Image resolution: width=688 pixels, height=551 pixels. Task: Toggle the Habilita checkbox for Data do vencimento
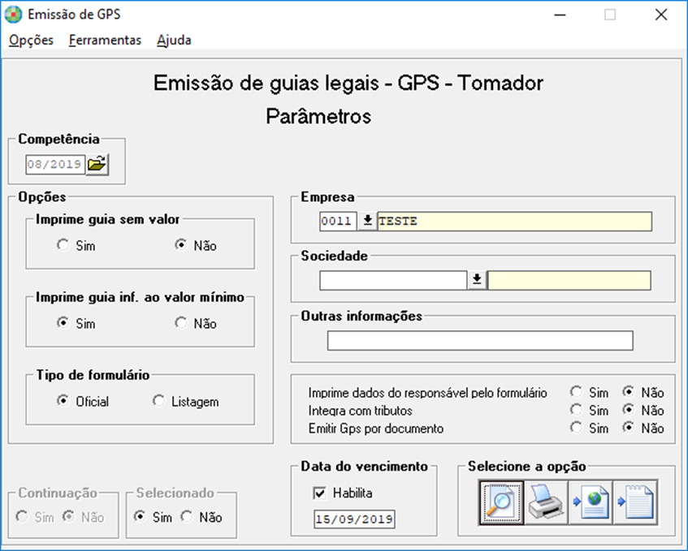click(x=319, y=493)
